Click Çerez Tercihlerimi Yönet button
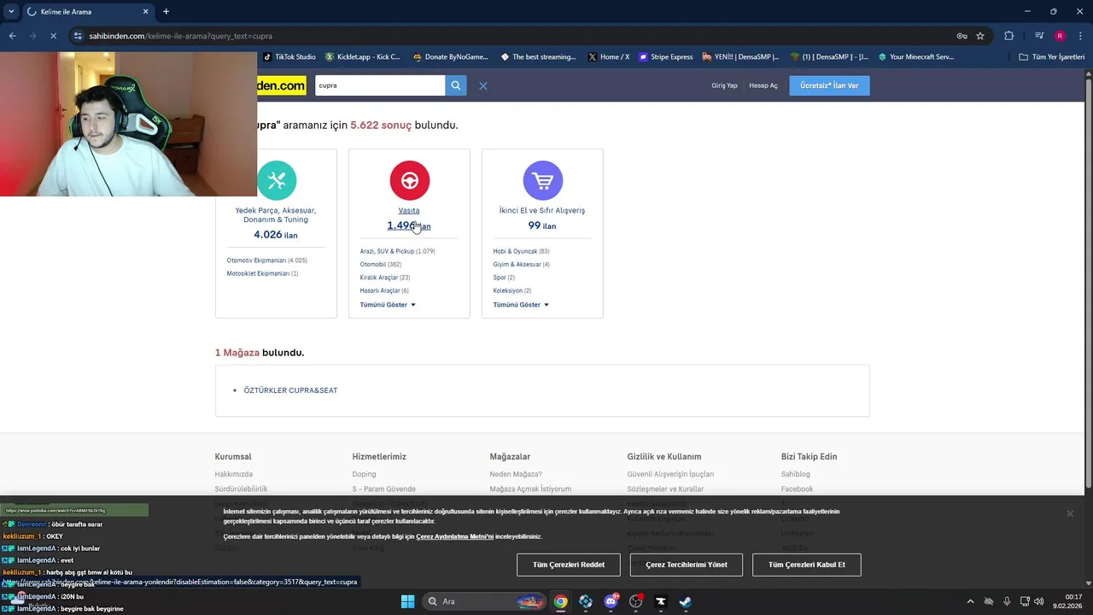Image resolution: width=1093 pixels, height=615 pixels. [x=687, y=565]
